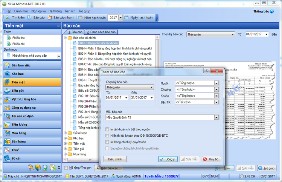This screenshot has height=182, width=282.
Task: Open the Thông báo globe icon
Action: click(272, 11)
